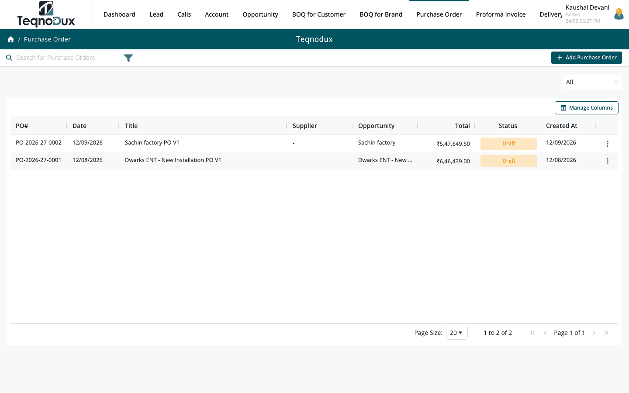Viewport: 629px width, 393px height.
Task: Click Purchase Order breadcrumb link
Action: click(x=47, y=39)
